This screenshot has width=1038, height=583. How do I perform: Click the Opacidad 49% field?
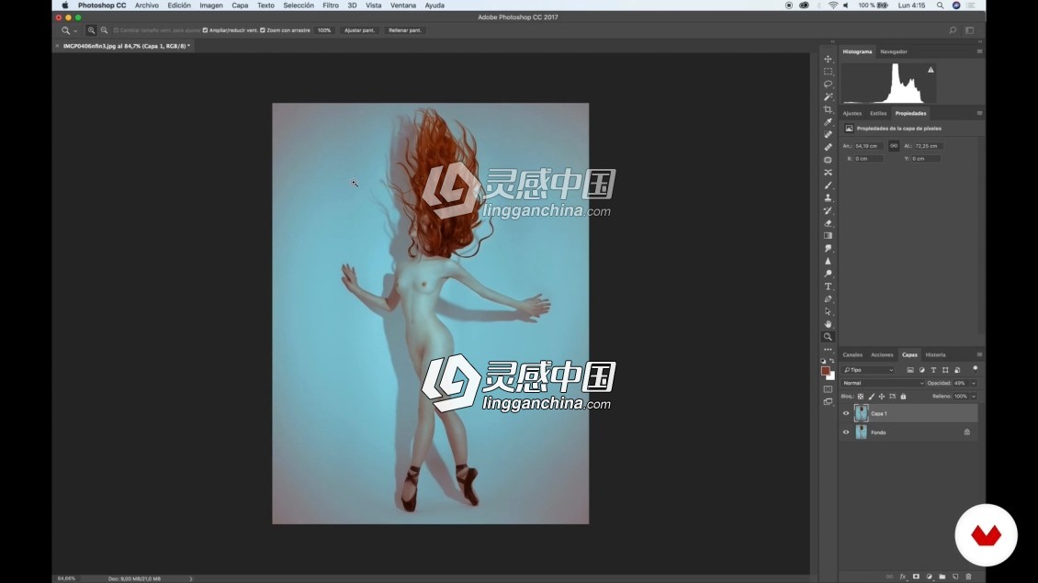961,383
